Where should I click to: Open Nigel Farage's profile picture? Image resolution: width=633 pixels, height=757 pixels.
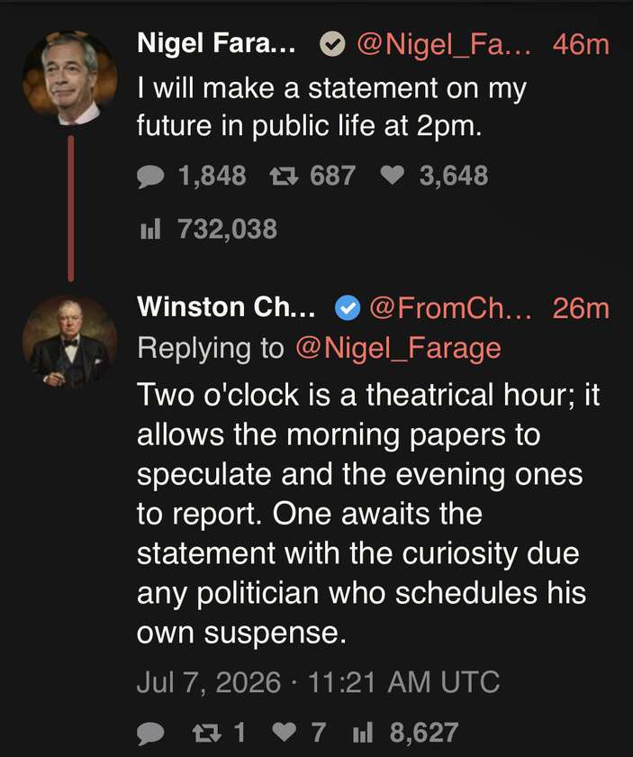[x=70, y=78]
